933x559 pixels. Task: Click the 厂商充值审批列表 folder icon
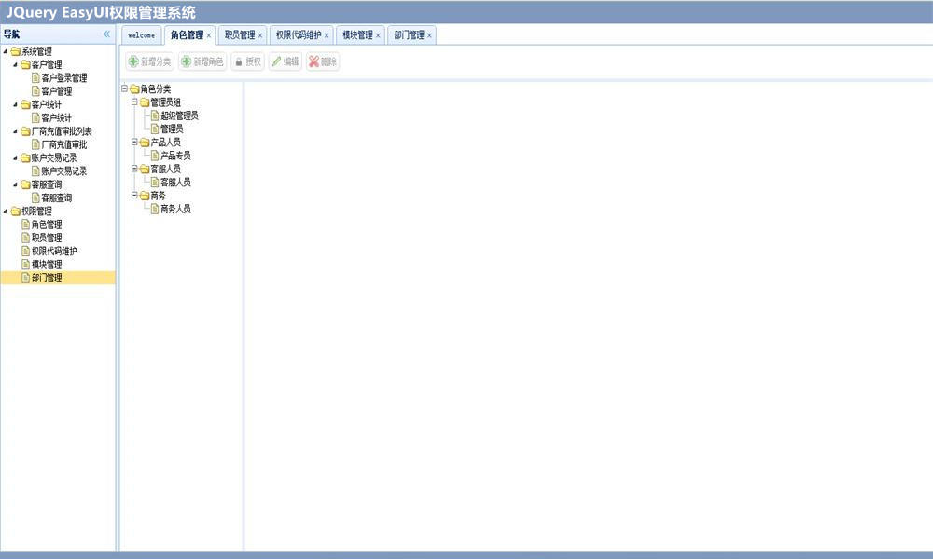(25, 131)
